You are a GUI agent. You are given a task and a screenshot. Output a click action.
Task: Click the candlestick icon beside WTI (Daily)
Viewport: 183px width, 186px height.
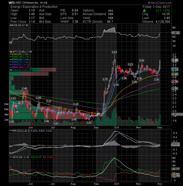pos(11,52)
